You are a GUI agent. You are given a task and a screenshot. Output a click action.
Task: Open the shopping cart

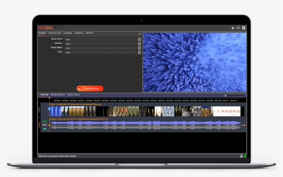pyautogui.click(x=233, y=28)
